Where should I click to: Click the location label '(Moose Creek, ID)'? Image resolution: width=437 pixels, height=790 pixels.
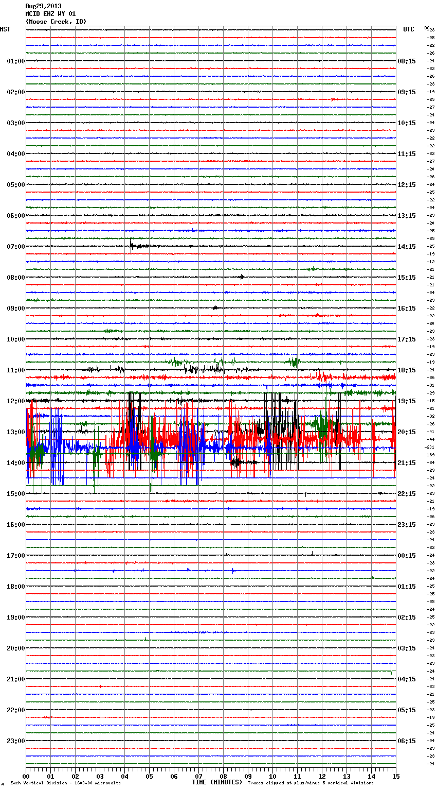56,22
